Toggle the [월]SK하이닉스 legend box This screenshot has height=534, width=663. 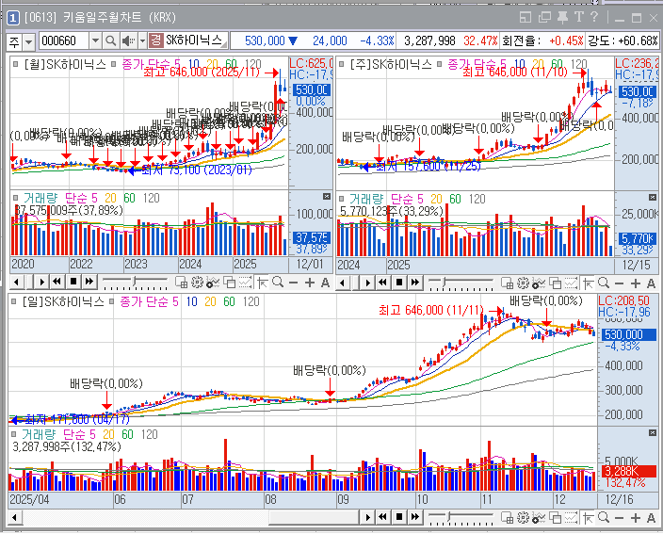coord(16,64)
